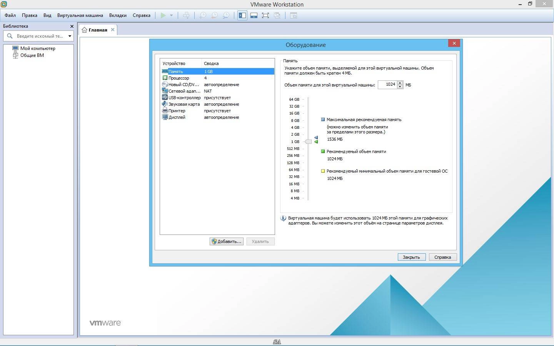This screenshot has height=346, width=554.
Task: Click the 8 GB label on memory scale
Action: point(295,120)
